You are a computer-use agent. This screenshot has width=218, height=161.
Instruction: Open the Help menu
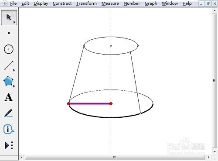[187, 3]
